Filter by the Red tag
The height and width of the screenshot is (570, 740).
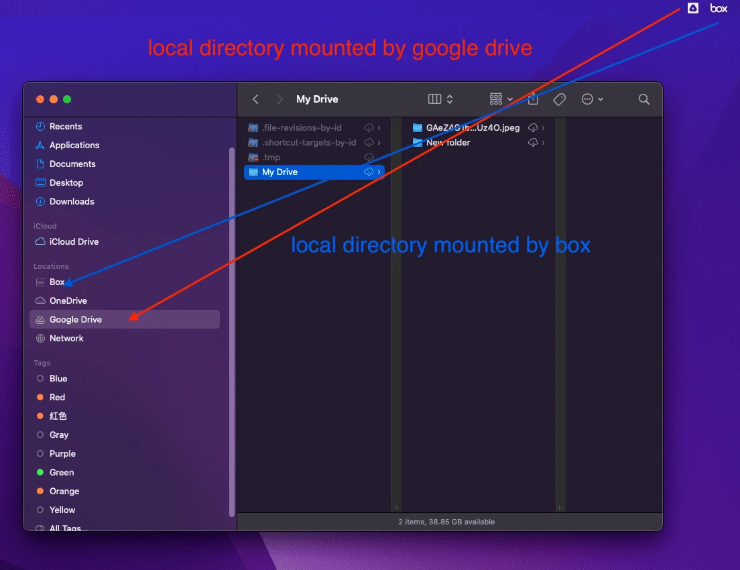point(125,398)
